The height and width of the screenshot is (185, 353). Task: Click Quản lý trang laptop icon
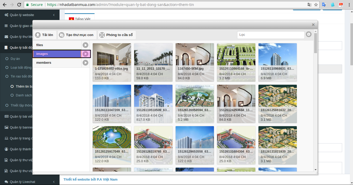tap(6, 138)
